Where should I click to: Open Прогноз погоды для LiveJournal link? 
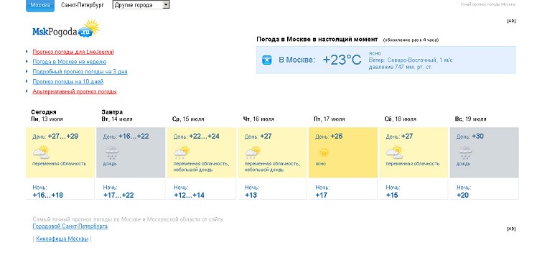click(73, 52)
